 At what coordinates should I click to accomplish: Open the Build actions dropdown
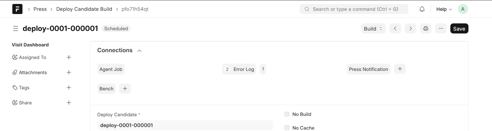point(374,28)
